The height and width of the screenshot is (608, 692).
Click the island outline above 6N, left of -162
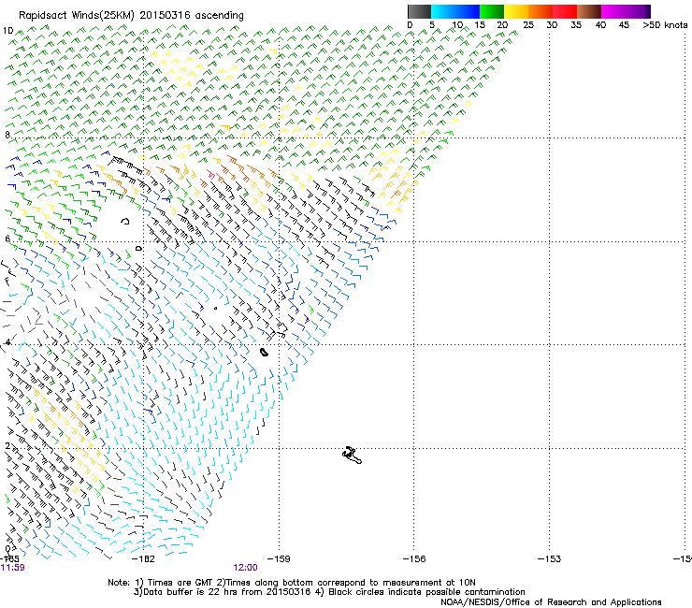[x=125, y=221]
